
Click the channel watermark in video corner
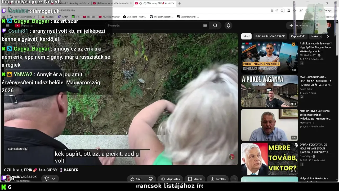click(x=232, y=157)
